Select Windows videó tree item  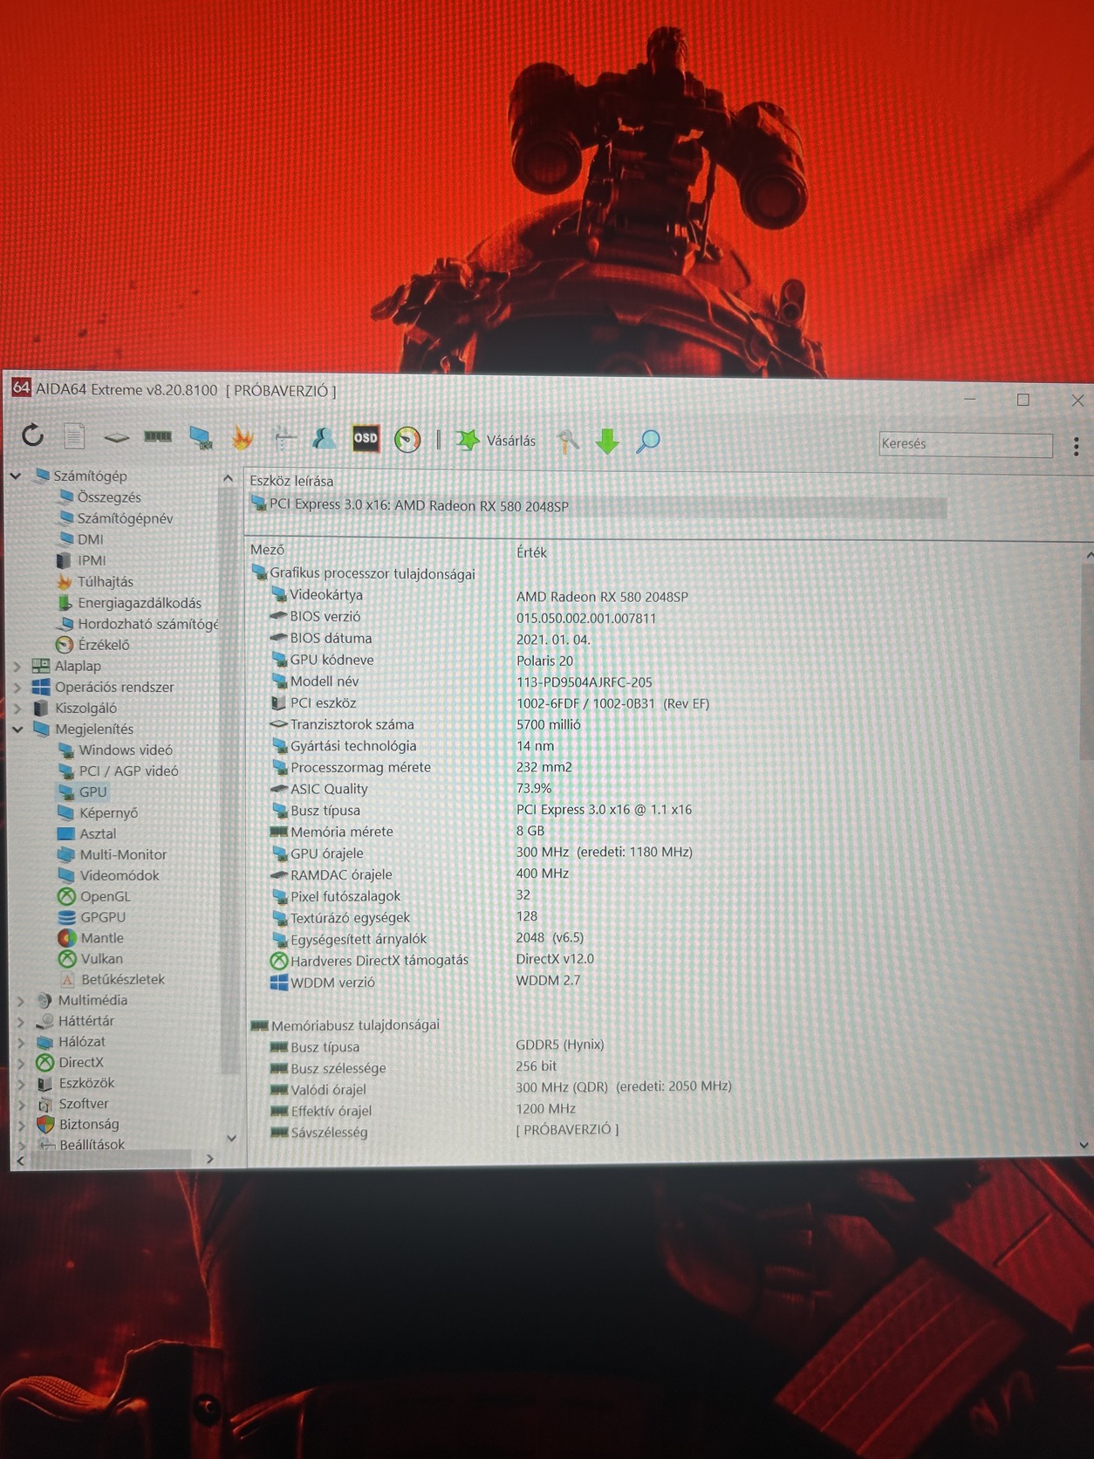[x=126, y=750]
